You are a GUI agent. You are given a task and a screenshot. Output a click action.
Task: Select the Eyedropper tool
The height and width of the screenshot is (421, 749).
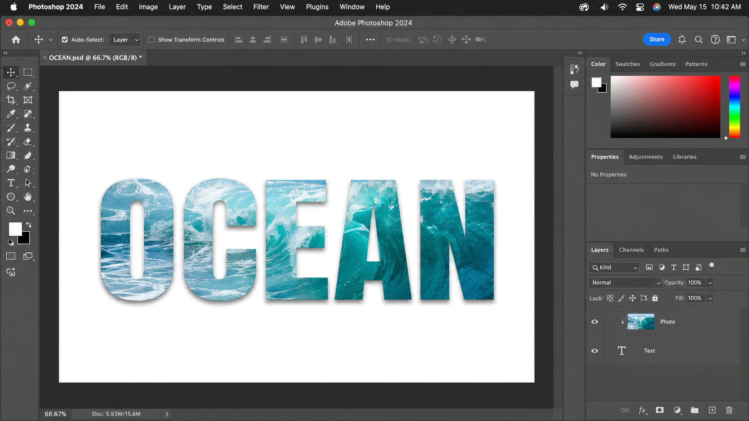(x=11, y=114)
